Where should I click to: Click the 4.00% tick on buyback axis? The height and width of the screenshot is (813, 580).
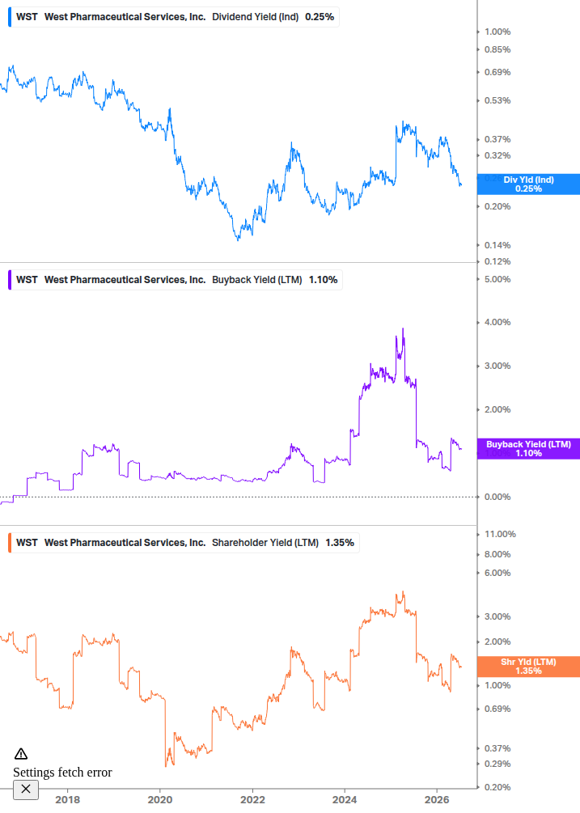[497, 323]
